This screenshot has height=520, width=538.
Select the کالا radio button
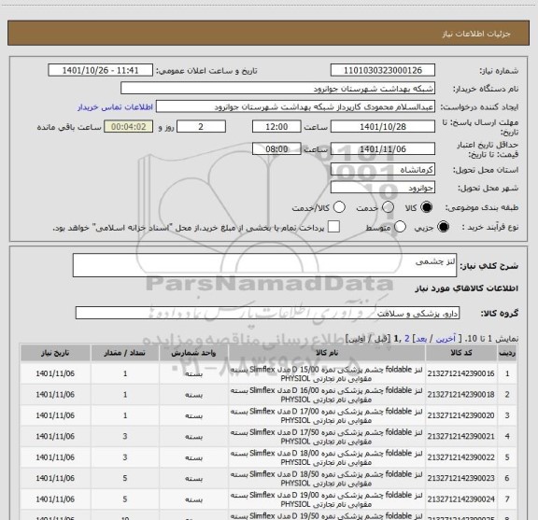(427, 207)
